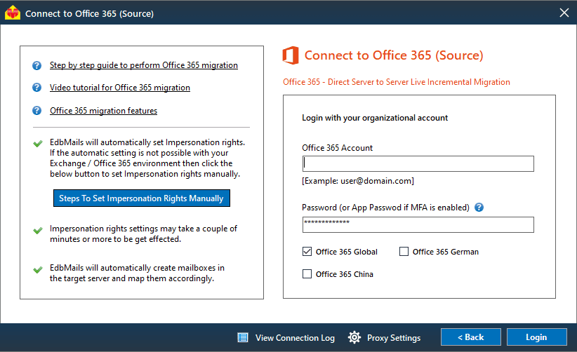Click green checkmark beside create mailboxes note
Screen dimensions: 577x352
[37, 270]
